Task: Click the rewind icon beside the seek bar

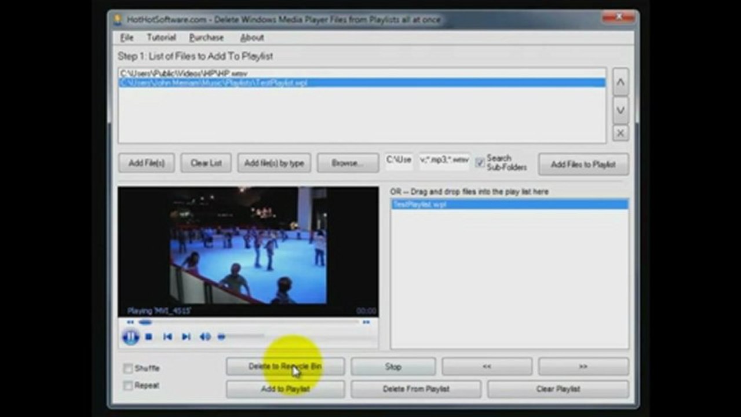Action: click(x=130, y=322)
